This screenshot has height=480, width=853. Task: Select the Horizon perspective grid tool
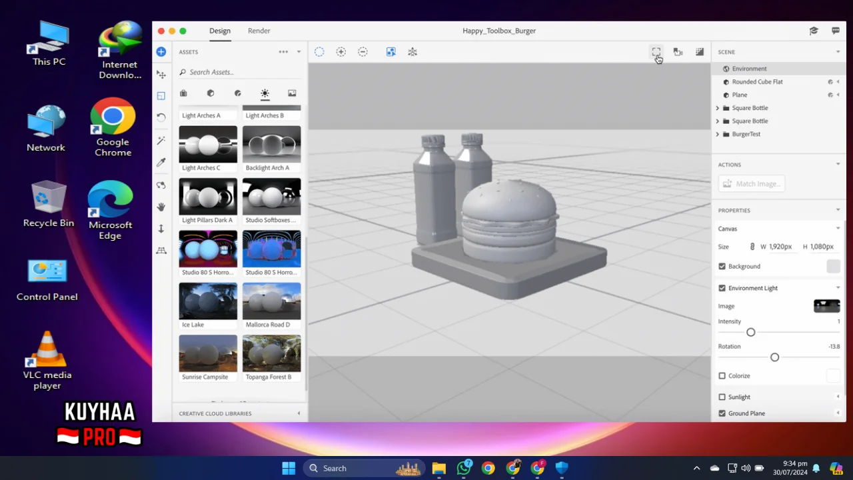point(161,251)
